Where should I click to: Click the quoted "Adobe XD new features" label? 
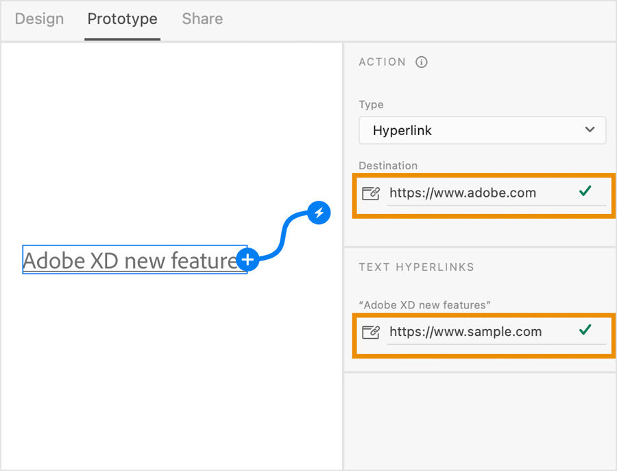pyautogui.click(x=425, y=304)
